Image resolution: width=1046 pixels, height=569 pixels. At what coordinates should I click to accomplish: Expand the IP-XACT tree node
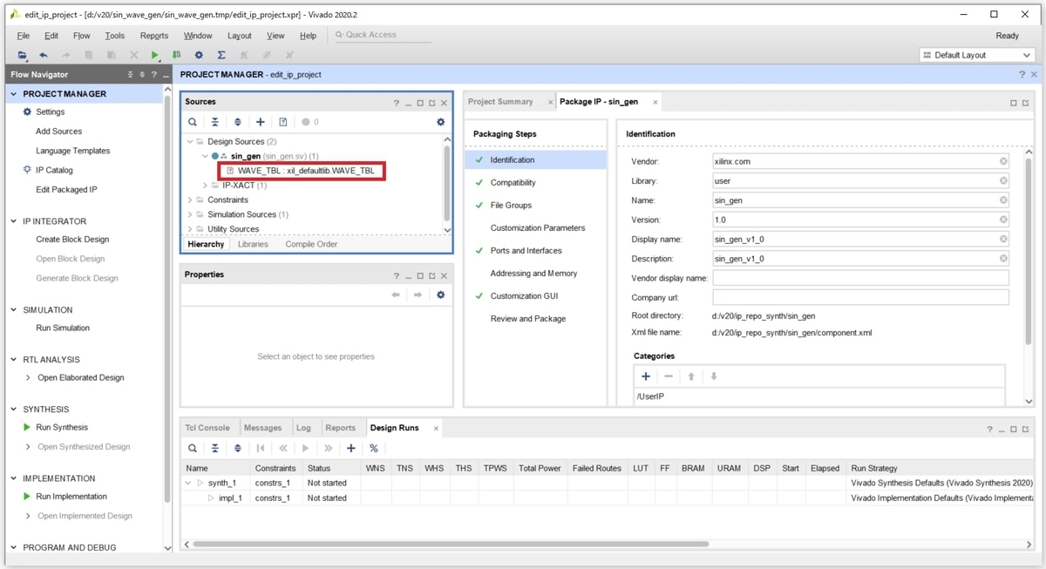(205, 186)
